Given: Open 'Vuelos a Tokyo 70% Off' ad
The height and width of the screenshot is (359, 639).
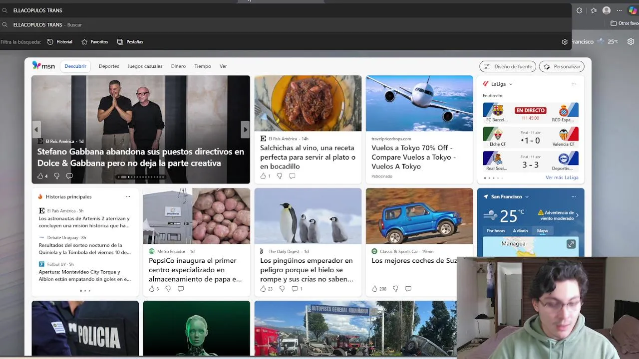Looking at the screenshot, I should point(414,157).
